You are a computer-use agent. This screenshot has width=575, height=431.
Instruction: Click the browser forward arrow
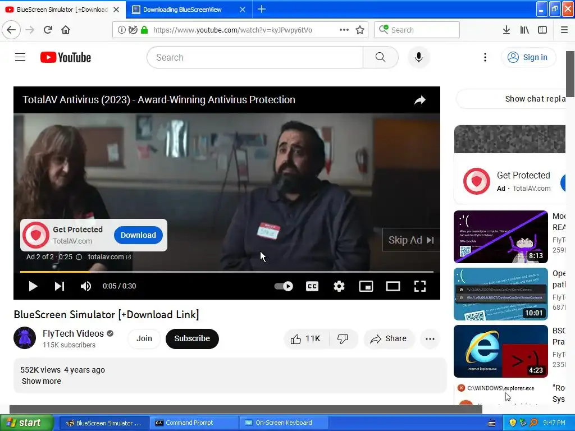30,30
